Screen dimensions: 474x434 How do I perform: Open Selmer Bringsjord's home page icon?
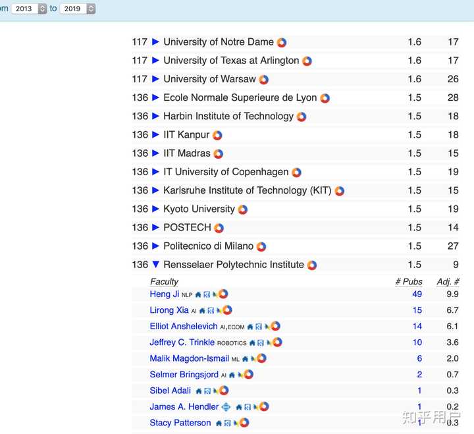232,375
